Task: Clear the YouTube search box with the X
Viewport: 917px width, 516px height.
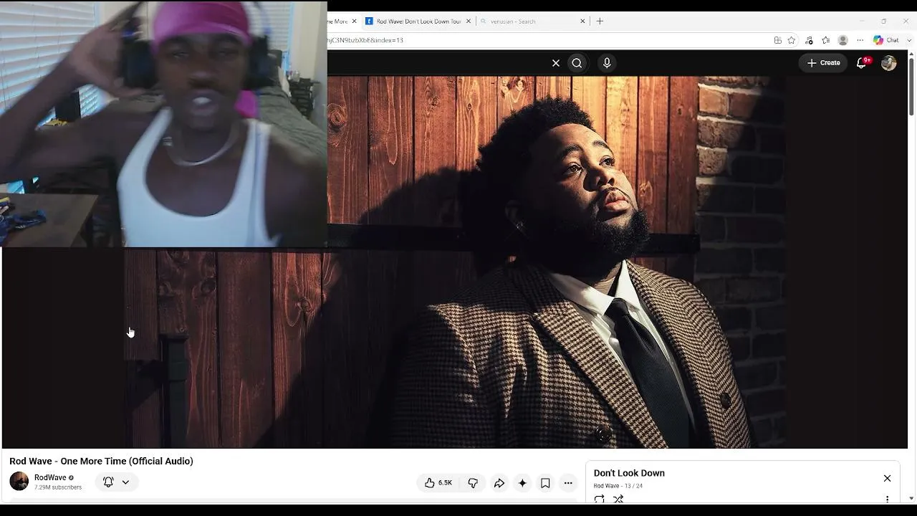Action: pos(556,63)
